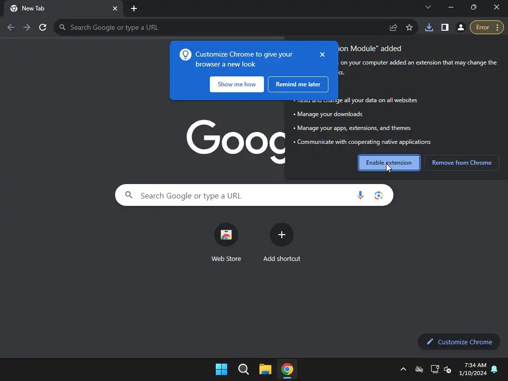Image resolution: width=508 pixels, height=381 pixels.
Task: Open File Explorer from taskbar
Action: click(265, 369)
